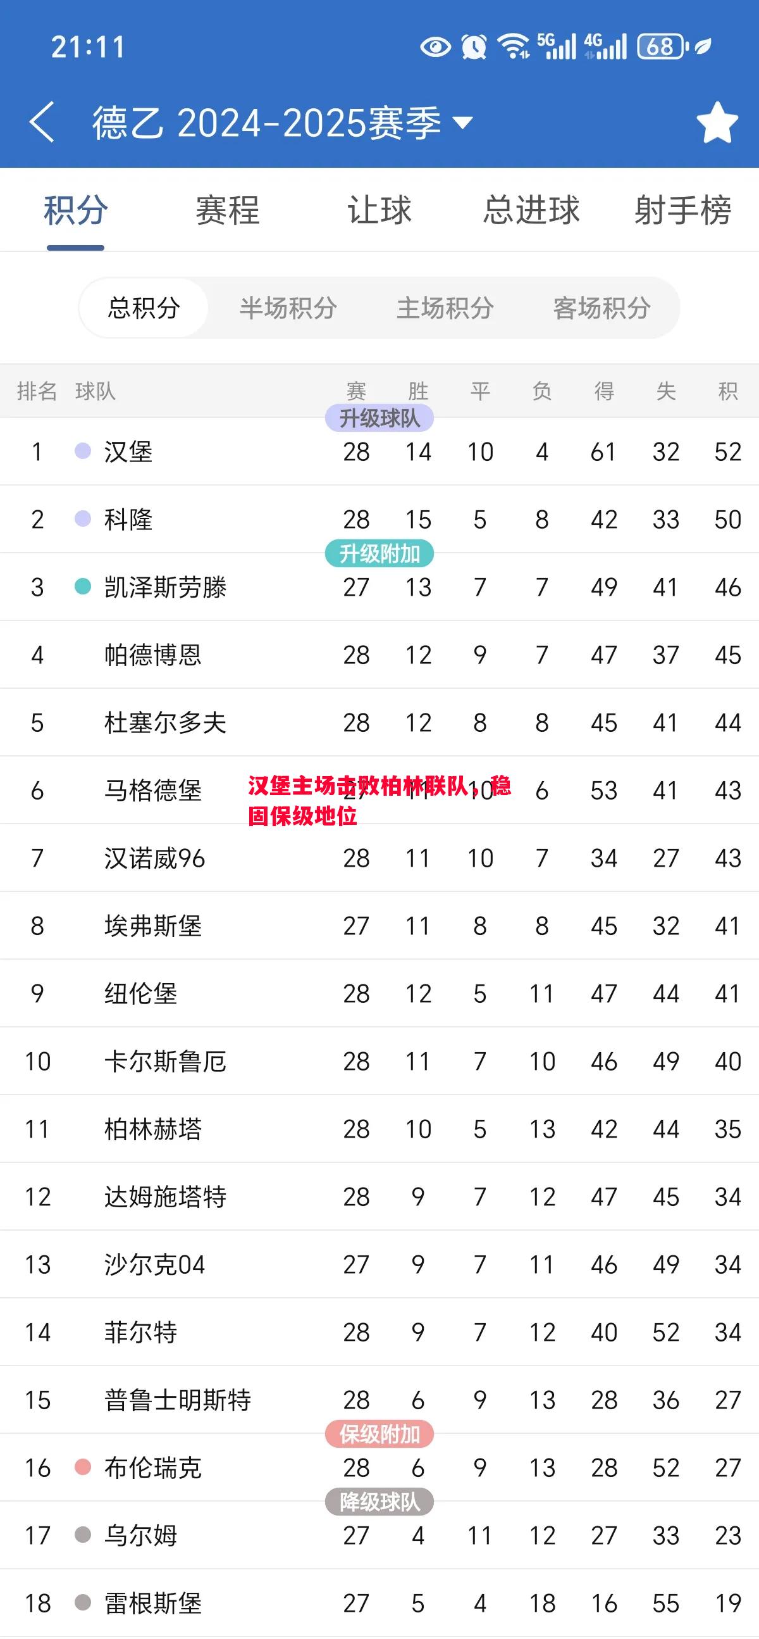Screen dimensions: 759x1639
Task: Tap the star to favorite this league
Action: [x=717, y=122]
